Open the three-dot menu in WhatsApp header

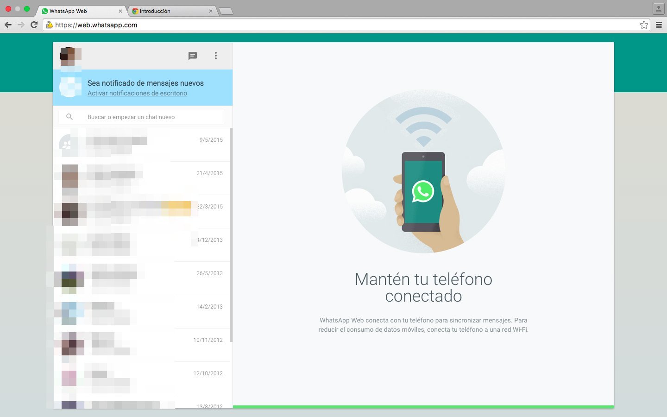coord(216,56)
